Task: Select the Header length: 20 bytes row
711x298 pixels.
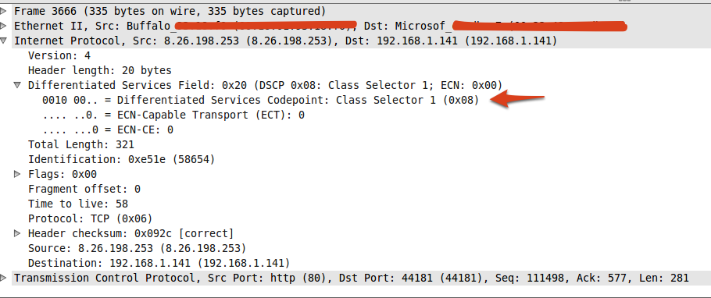Action: 100,71
